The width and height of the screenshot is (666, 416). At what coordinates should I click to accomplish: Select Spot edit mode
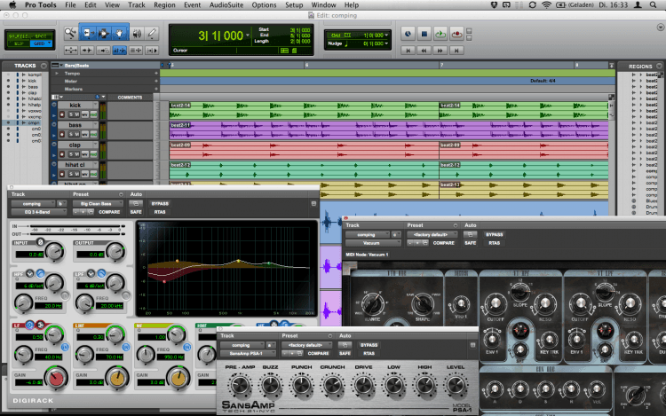41,36
